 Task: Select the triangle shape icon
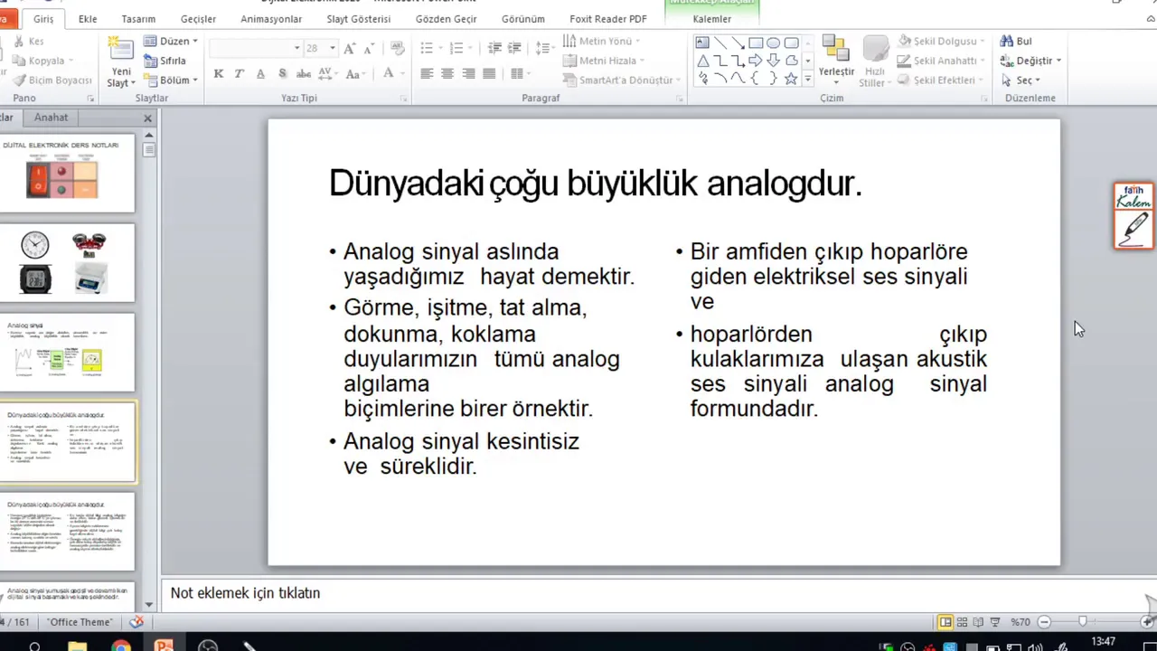pos(702,61)
